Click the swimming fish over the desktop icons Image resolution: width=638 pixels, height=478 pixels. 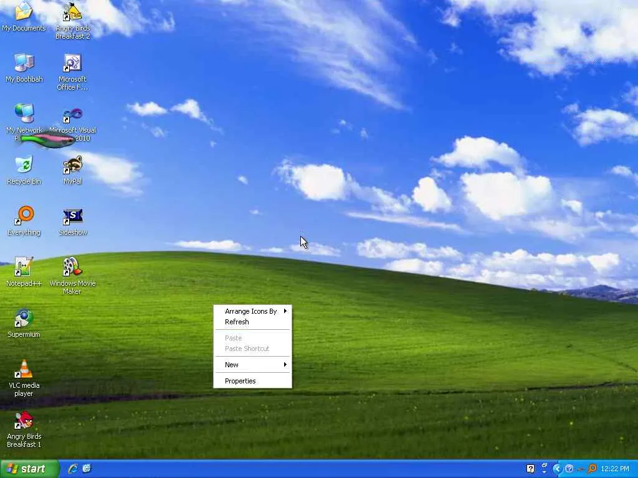[x=48, y=140]
